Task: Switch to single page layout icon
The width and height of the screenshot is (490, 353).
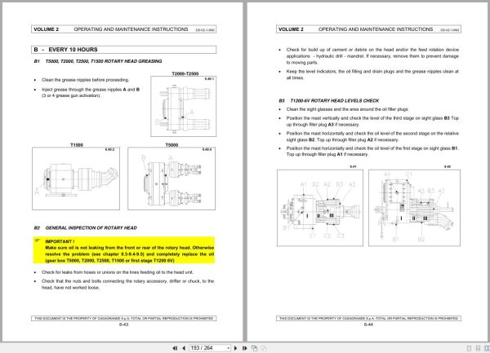Action: [469, 348]
